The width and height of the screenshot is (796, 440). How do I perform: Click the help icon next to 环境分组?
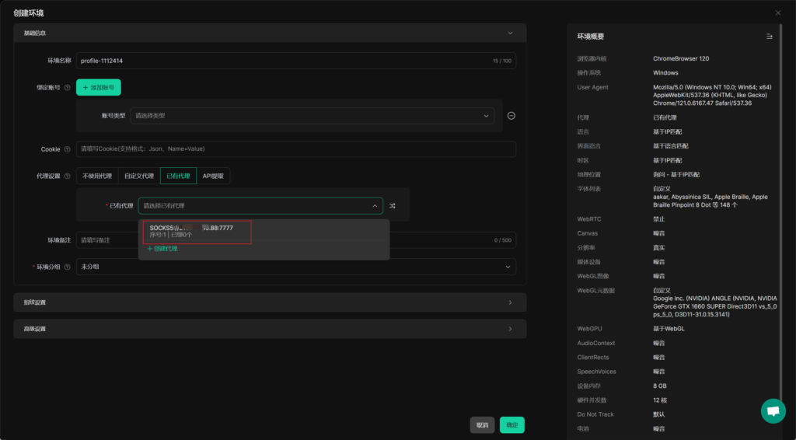[x=67, y=267]
